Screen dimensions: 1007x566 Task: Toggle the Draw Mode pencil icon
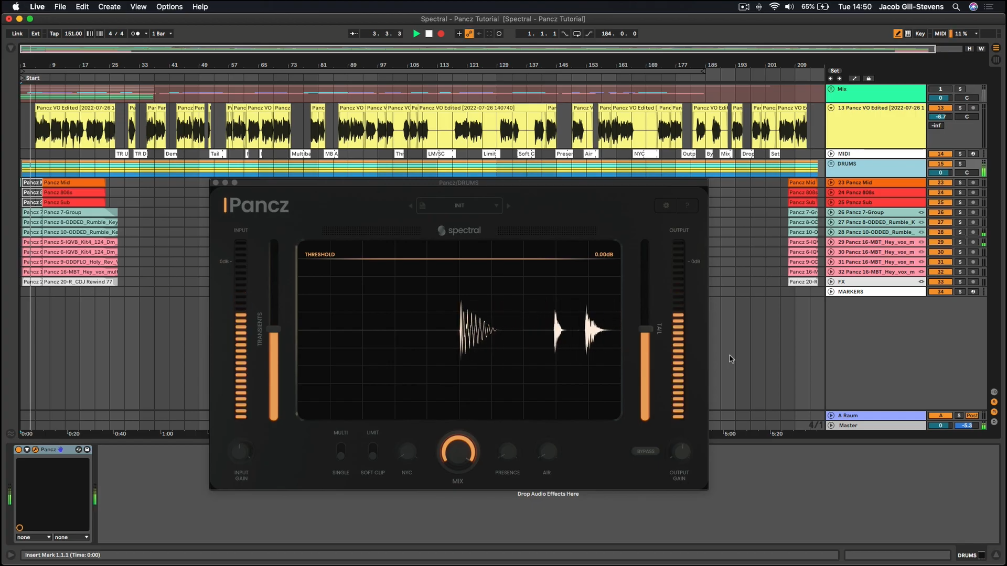tap(898, 34)
